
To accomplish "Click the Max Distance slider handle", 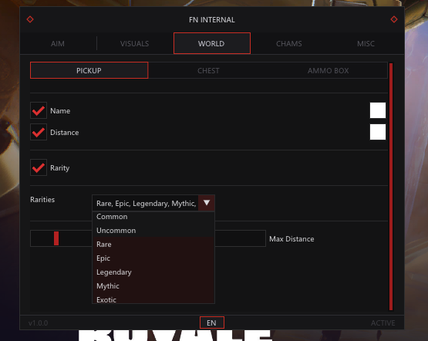I will click(56, 238).
